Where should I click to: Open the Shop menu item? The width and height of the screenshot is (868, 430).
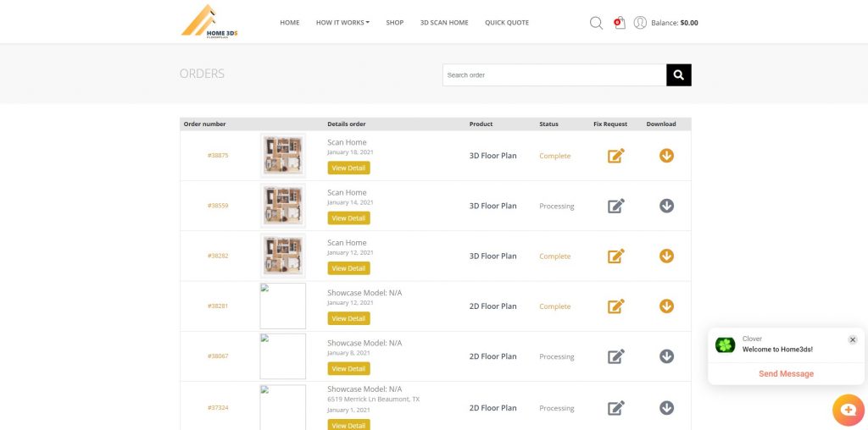(x=395, y=23)
